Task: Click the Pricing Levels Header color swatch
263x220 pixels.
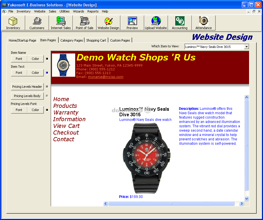Action: (47, 87)
